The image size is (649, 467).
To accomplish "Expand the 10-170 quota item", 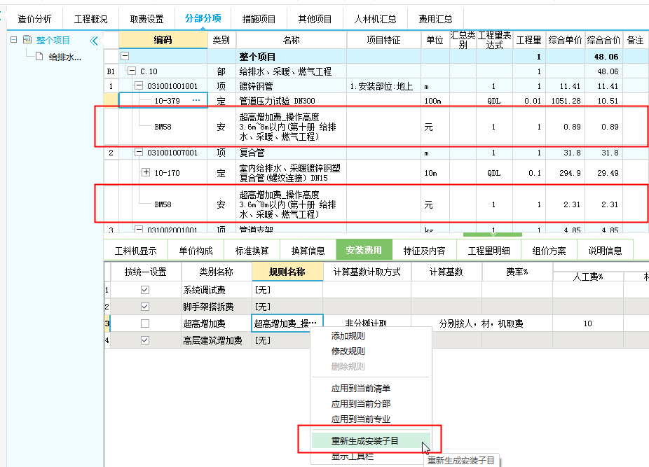I will click(146, 172).
